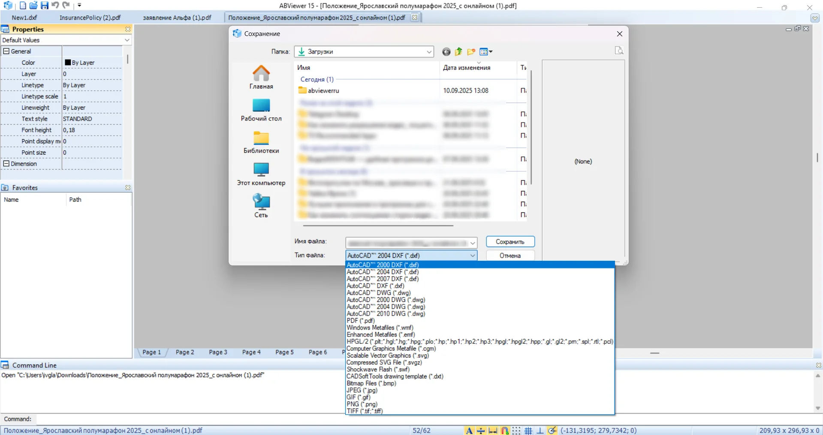Click the go back arrow in save dialog
The width and height of the screenshot is (823, 435).
[446, 52]
